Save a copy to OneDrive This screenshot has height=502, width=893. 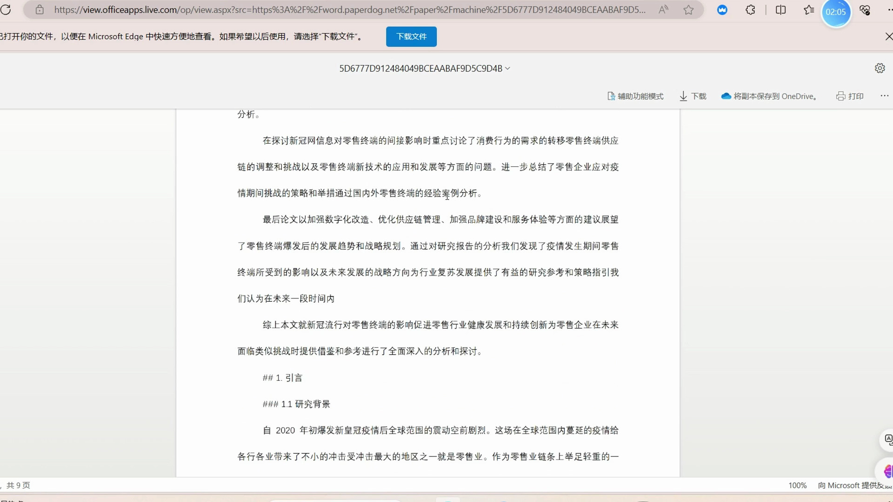[x=769, y=96]
